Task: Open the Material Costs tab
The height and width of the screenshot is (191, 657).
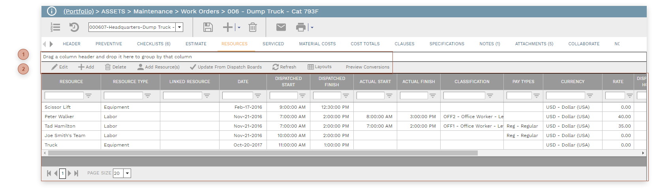Action: [317, 44]
